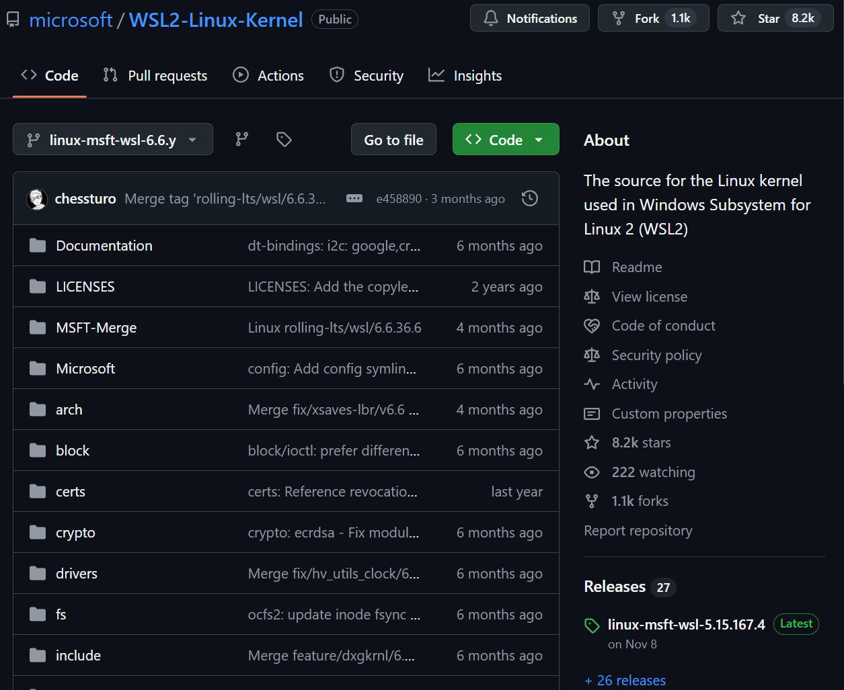Switch to the Insights tab

click(465, 75)
